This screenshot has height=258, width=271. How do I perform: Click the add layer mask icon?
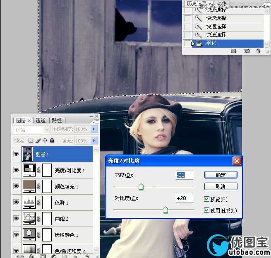point(43,256)
